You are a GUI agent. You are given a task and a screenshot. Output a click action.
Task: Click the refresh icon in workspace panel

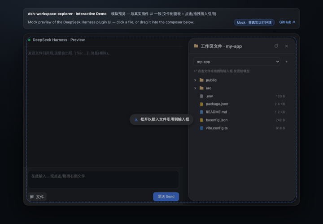pyautogui.click(x=276, y=46)
